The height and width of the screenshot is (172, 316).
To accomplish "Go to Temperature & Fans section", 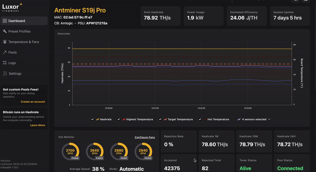I will 24,42.
